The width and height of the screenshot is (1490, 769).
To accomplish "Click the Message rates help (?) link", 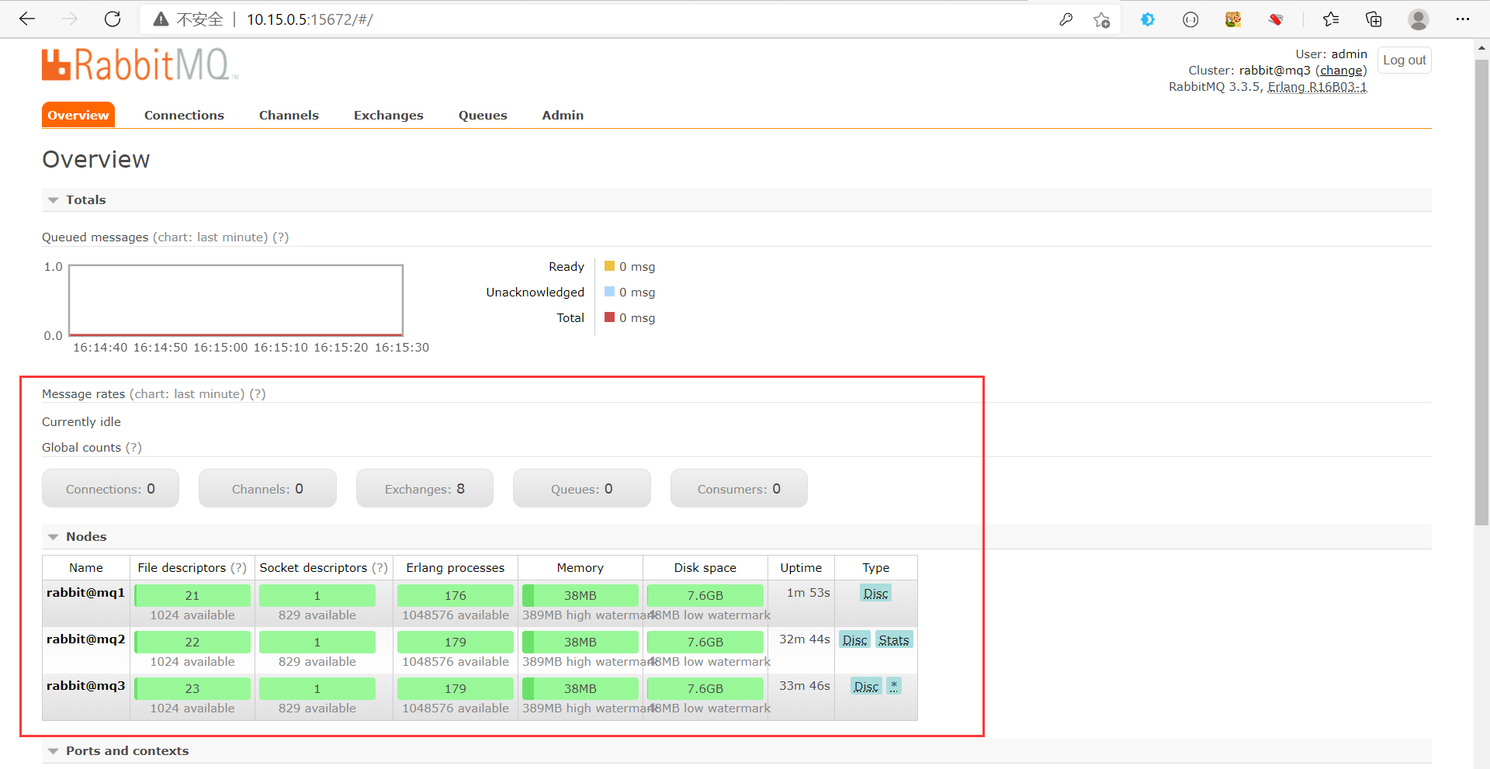I will pyautogui.click(x=257, y=394).
